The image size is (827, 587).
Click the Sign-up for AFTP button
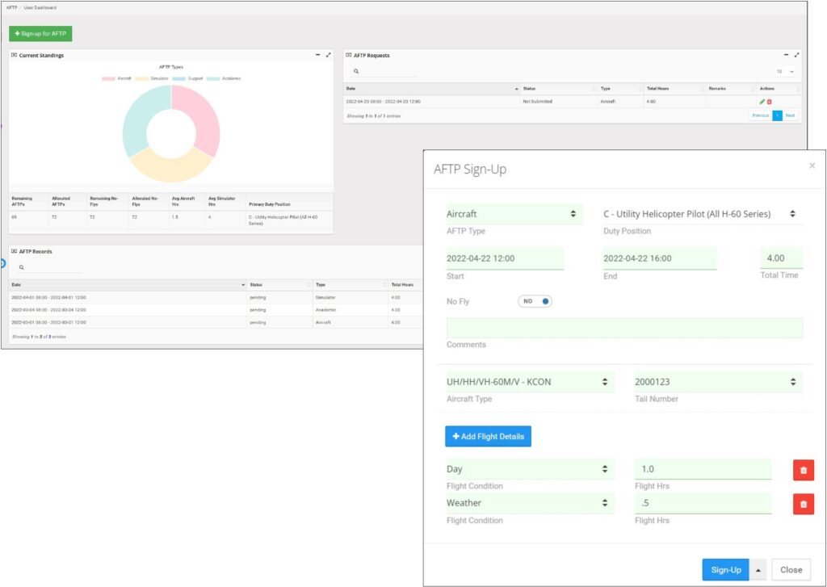(40, 34)
